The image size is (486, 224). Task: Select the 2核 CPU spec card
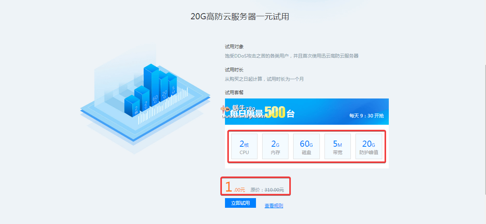244,146
